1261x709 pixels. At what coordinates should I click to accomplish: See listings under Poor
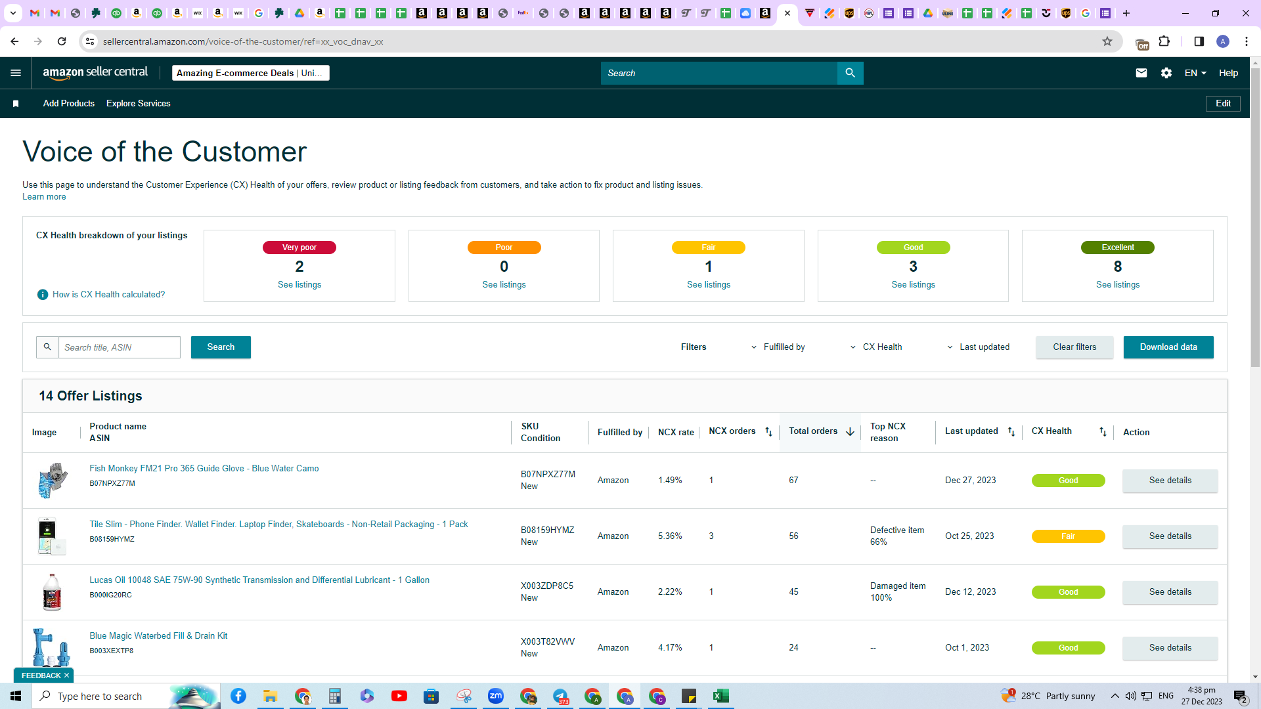[x=504, y=285]
